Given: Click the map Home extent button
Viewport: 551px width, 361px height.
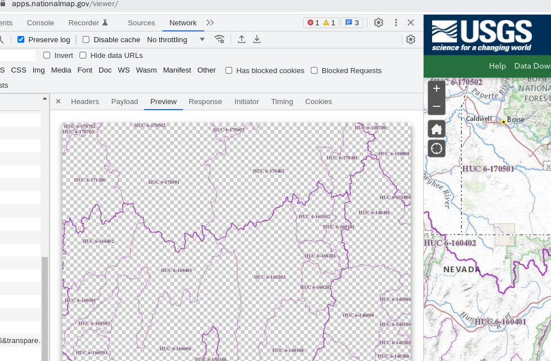Looking at the screenshot, I should (x=437, y=129).
